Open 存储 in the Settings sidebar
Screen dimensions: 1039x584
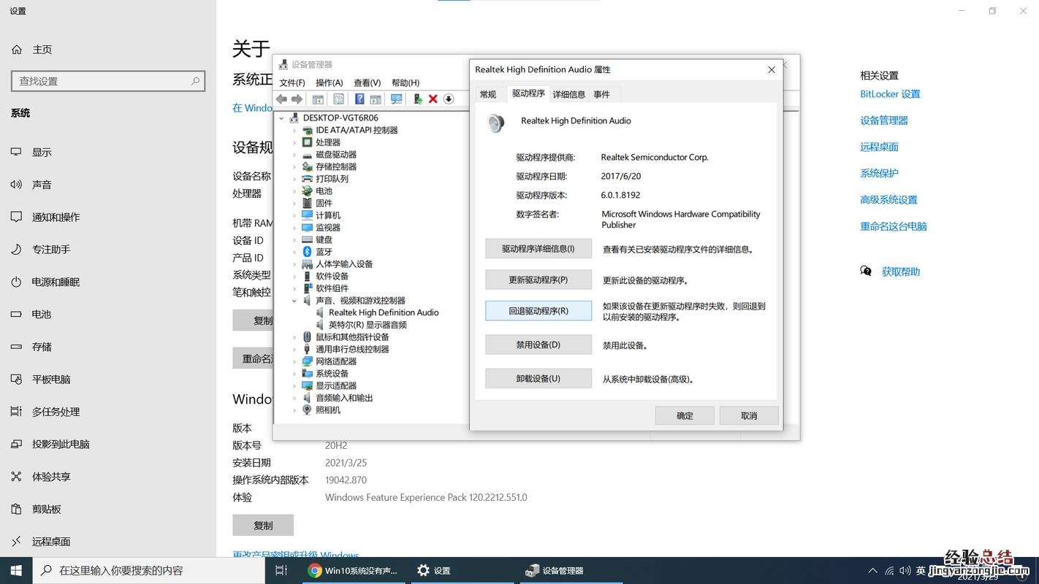point(108,347)
